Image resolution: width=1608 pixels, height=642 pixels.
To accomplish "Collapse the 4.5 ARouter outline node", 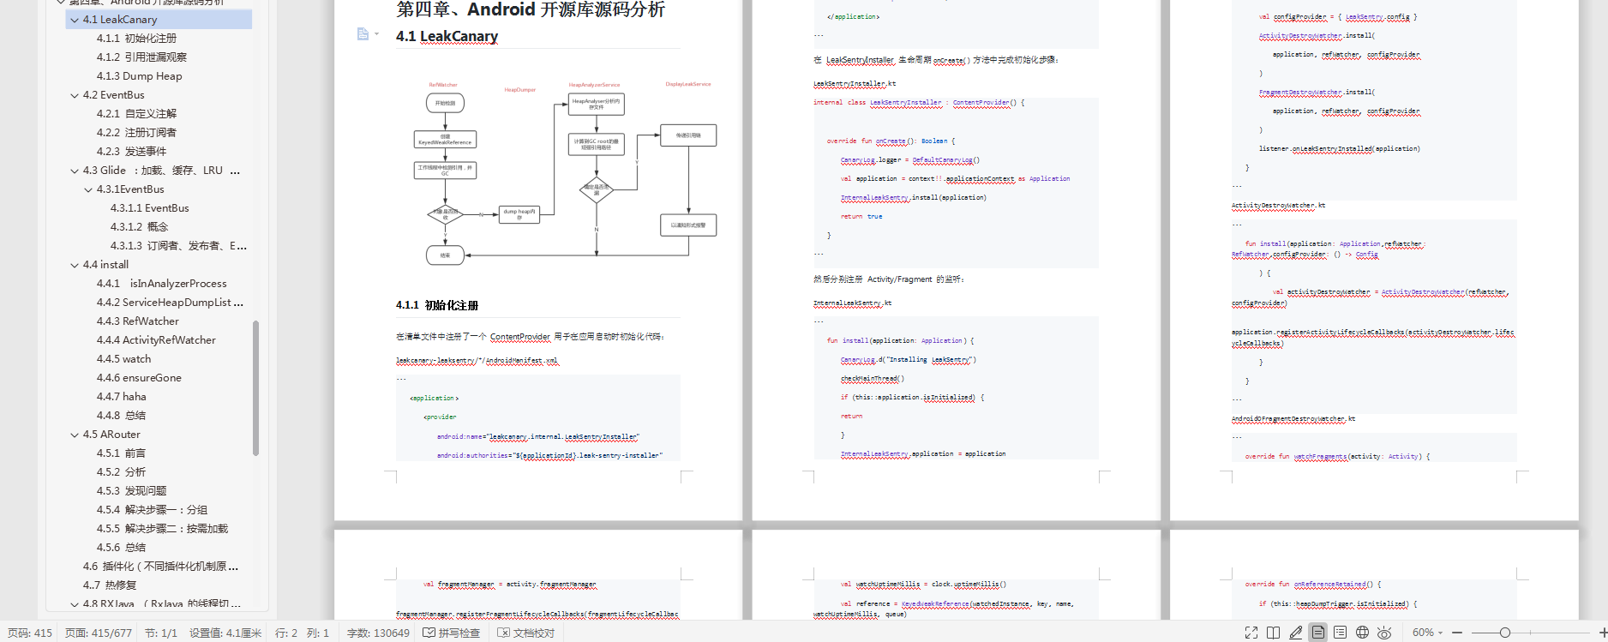I will [75, 435].
